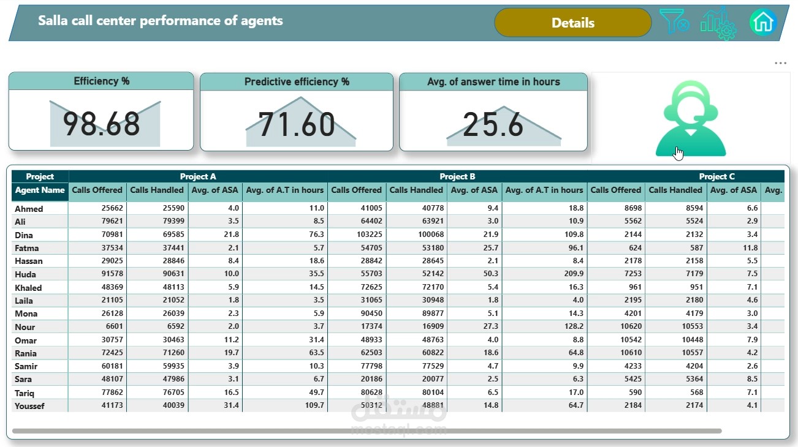
Task: Click Project B Avg. of ASA header
Action: click(x=474, y=190)
